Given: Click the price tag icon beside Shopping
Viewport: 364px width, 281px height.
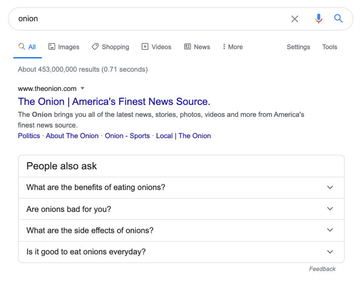Looking at the screenshot, I should 95,47.
